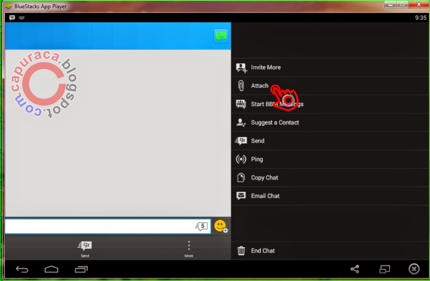Viewport: 430px width, 281px height.
Task: Open the Invite More option
Action: click(330, 67)
